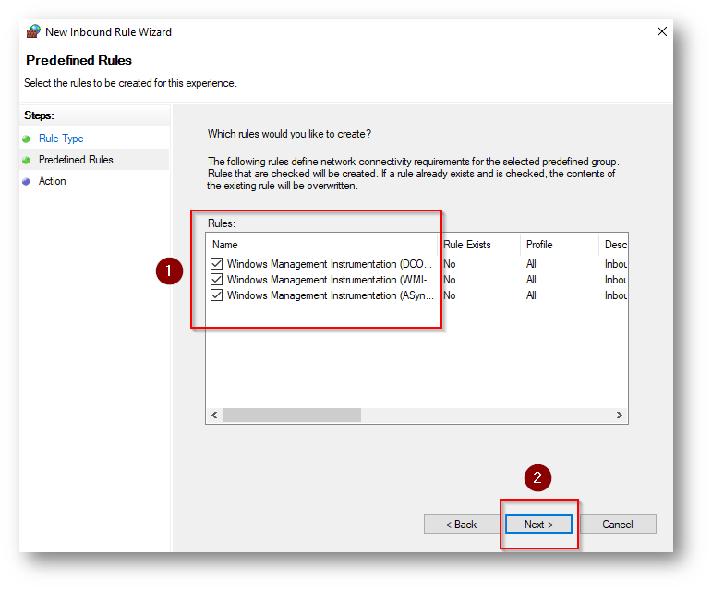Select the Windows Management Instrumentation (WMI-... row name
Image resolution: width=712 pixels, height=591 pixels.
pyautogui.click(x=331, y=280)
